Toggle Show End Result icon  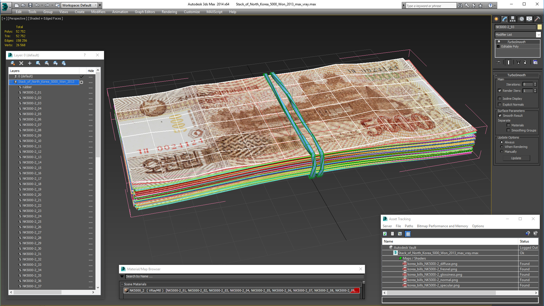pos(509,62)
